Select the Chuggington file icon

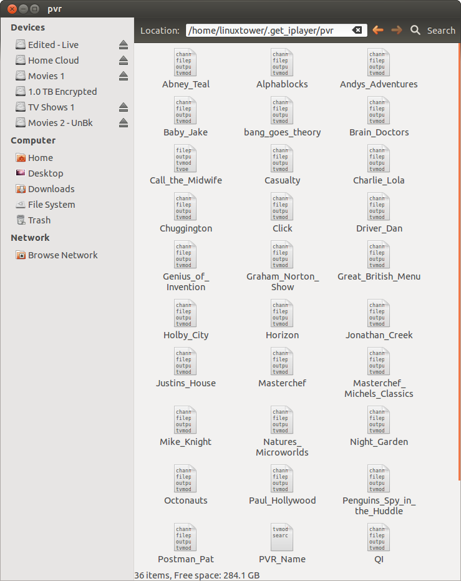[x=185, y=207]
